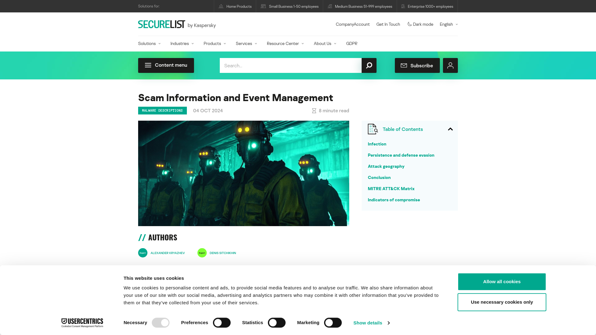Toggle the Statistics cookies switch
This screenshot has height=335, width=596.
[x=277, y=323]
